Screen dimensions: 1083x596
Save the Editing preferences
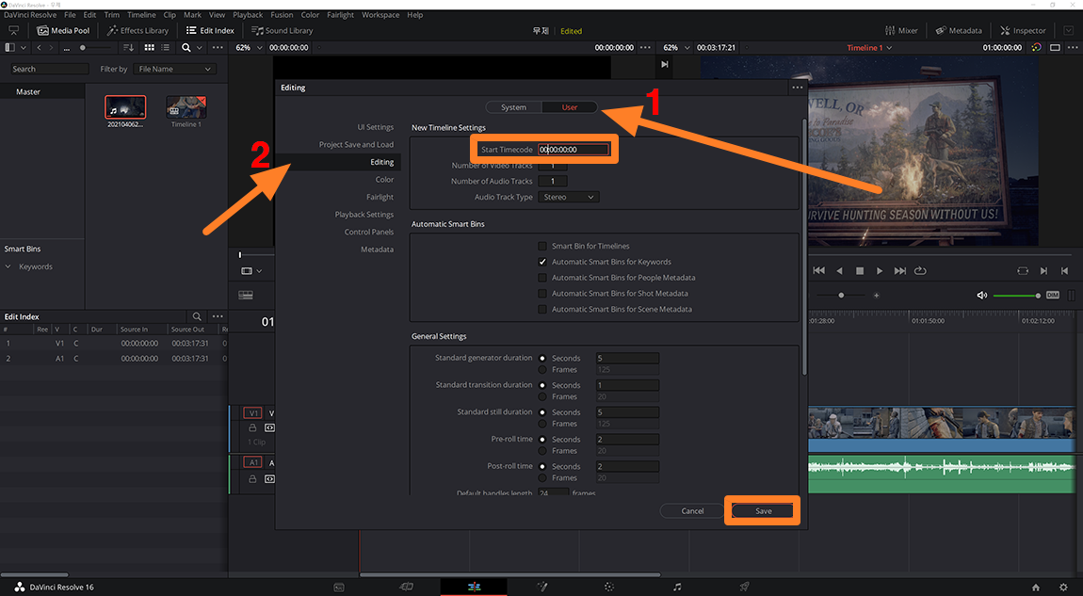pos(763,511)
